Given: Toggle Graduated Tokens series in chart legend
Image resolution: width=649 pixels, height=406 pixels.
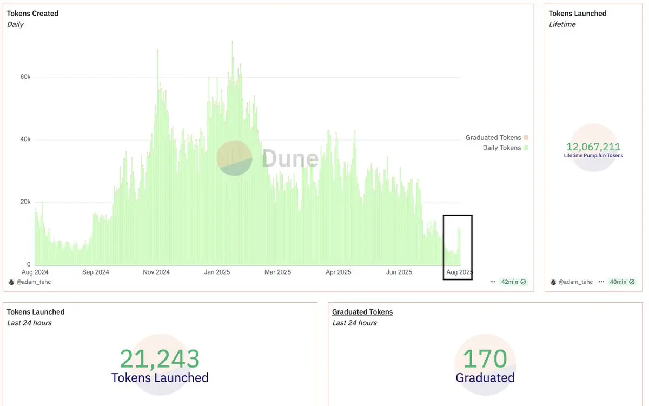Looking at the screenshot, I should pyautogui.click(x=496, y=138).
